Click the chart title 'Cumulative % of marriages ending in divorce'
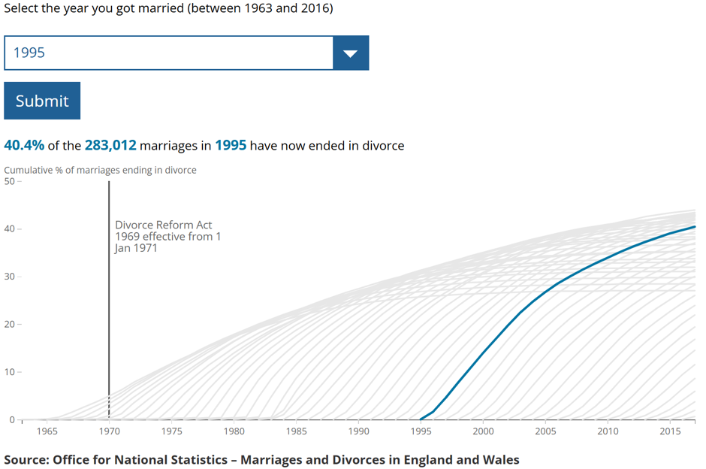The height and width of the screenshot is (469, 706). 101,171
